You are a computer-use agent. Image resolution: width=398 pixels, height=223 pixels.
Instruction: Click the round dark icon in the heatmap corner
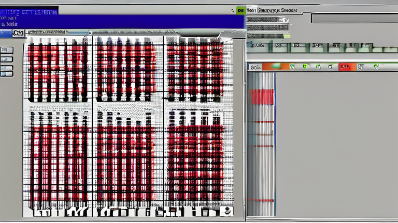coord(226,211)
